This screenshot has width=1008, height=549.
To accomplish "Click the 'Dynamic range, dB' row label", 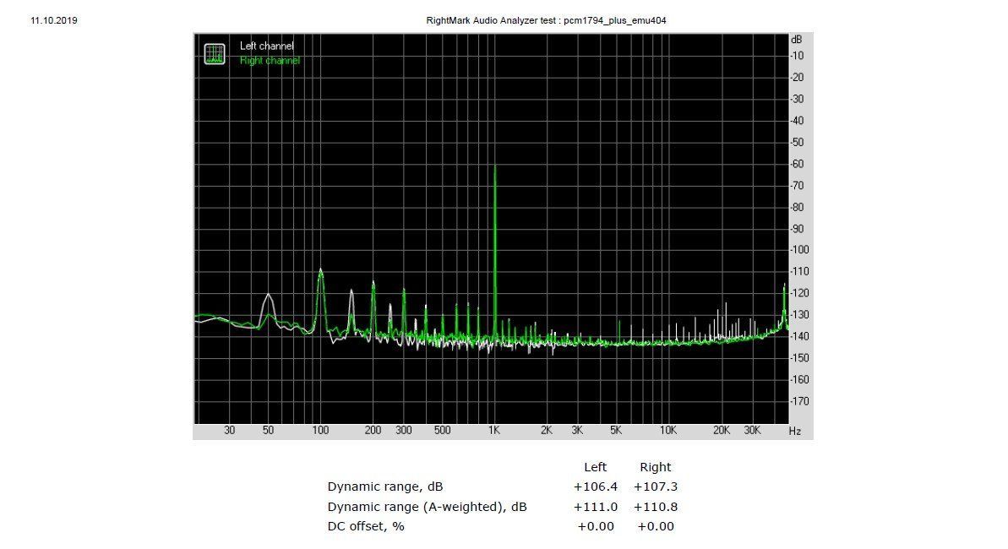I will click(x=385, y=486).
